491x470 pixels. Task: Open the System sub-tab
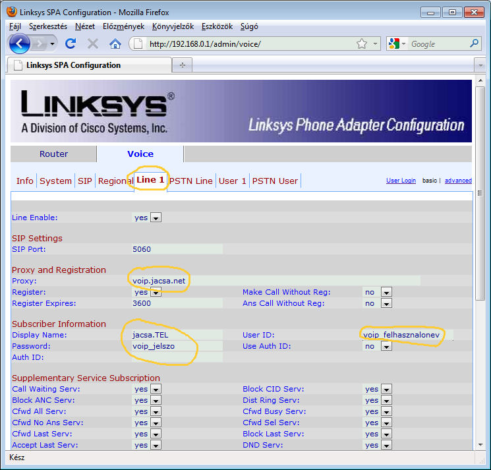click(x=55, y=181)
